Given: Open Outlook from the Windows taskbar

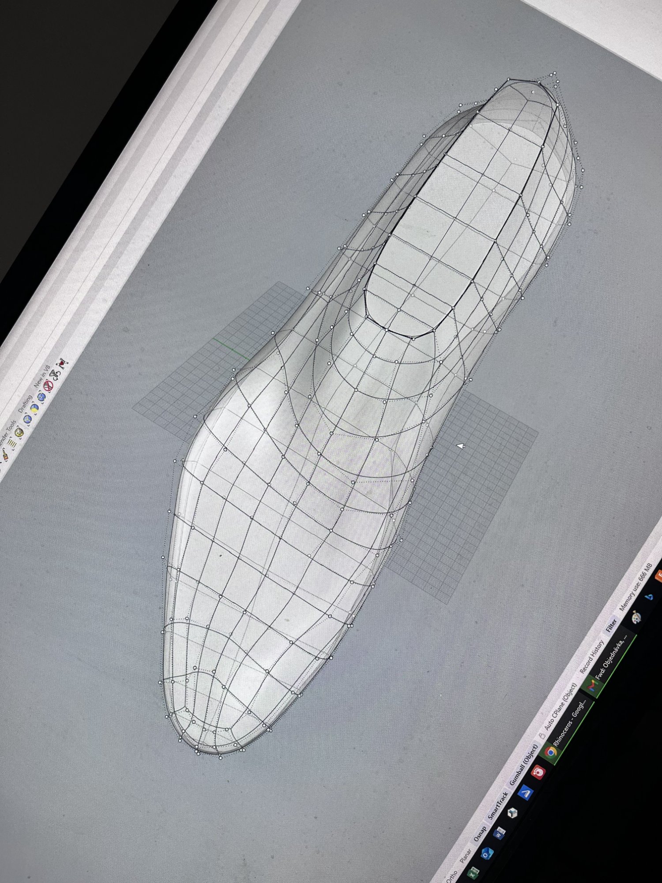Looking at the screenshot, I should tap(487, 853).
